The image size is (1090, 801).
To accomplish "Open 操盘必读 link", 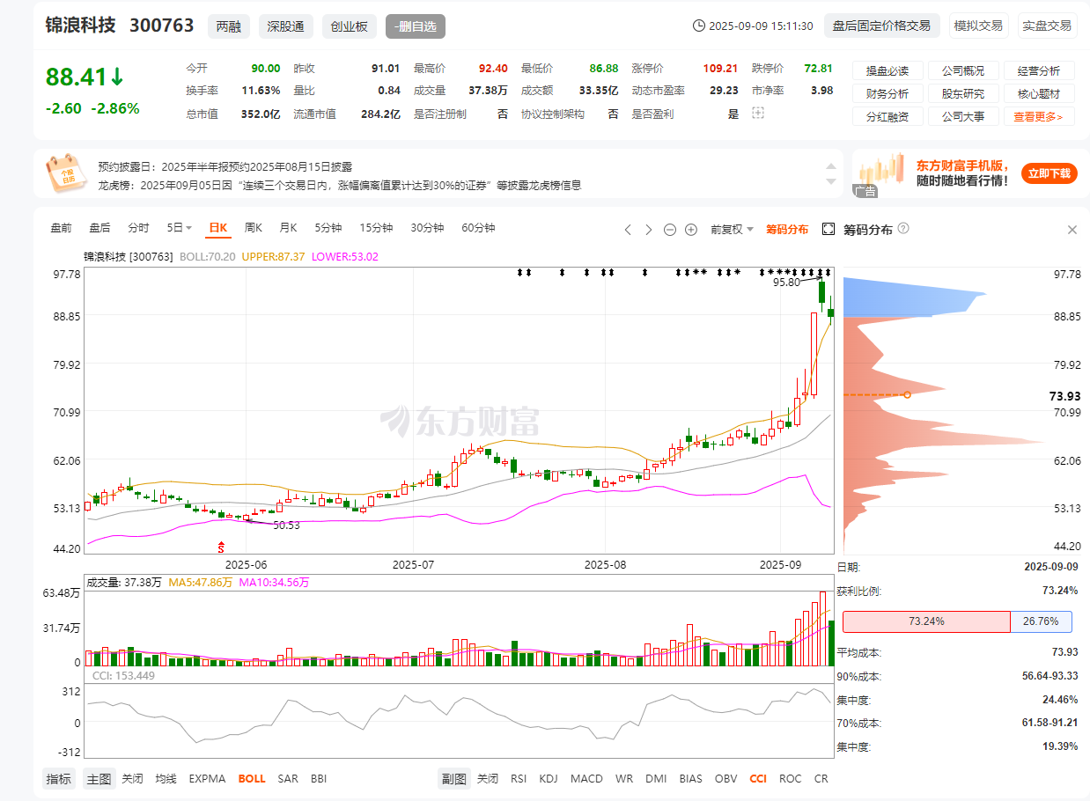I will click(x=887, y=71).
